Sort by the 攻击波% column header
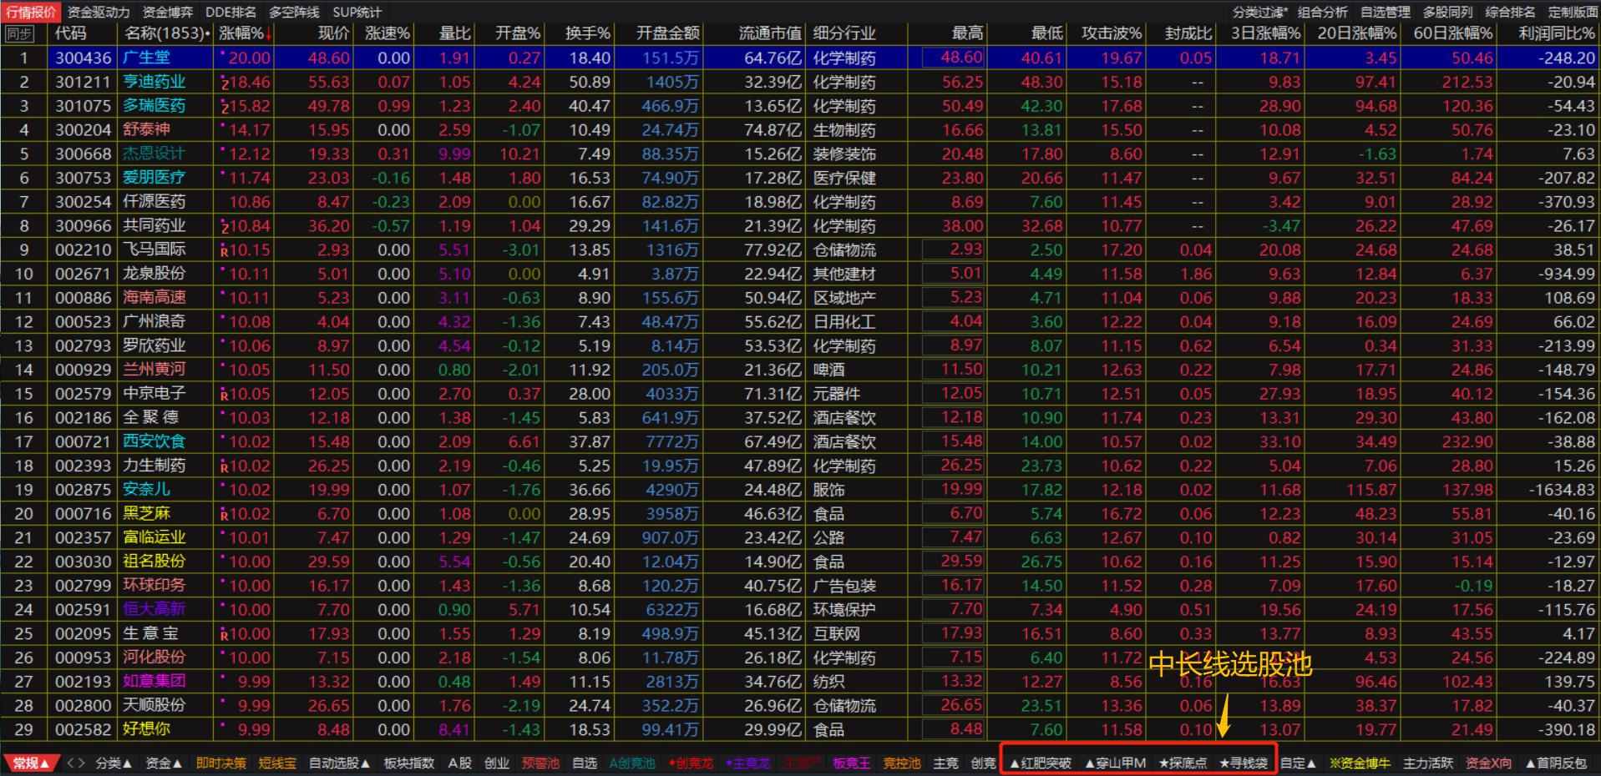This screenshot has height=776, width=1601. click(x=1112, y=33)
